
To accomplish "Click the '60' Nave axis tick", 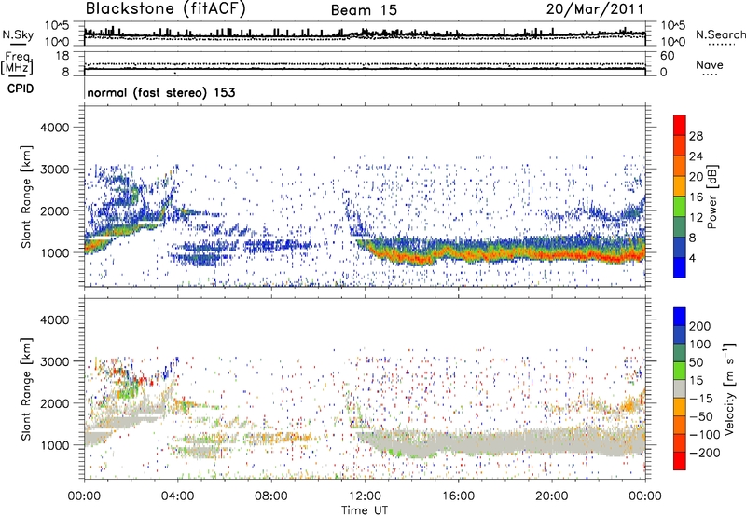I will coord(668,56).
